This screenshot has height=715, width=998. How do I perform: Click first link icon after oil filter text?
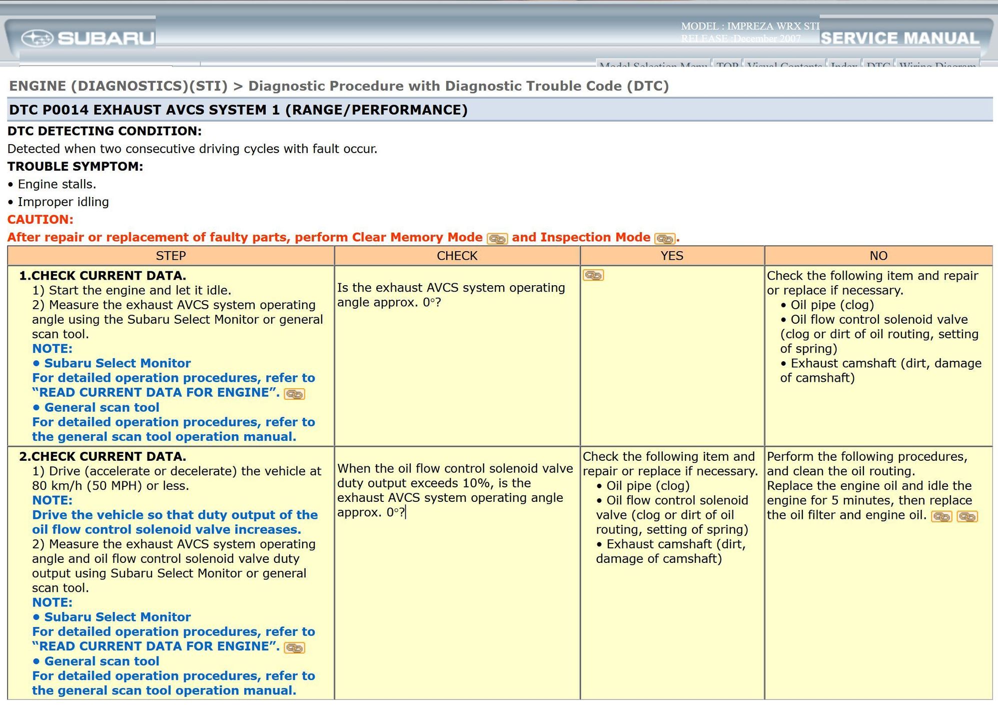(941, 516)
